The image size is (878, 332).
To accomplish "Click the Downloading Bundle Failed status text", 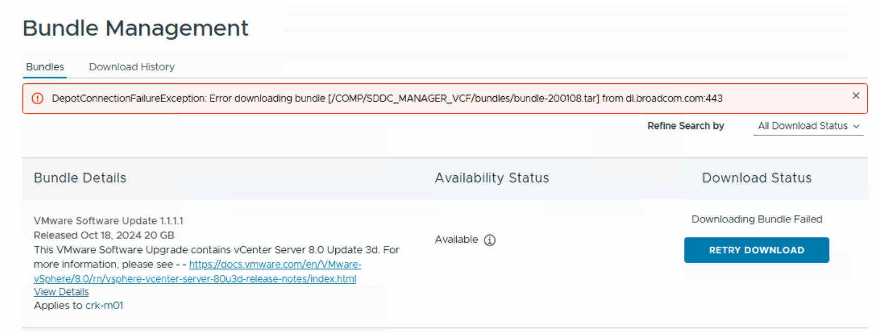I will pos(757,219).
